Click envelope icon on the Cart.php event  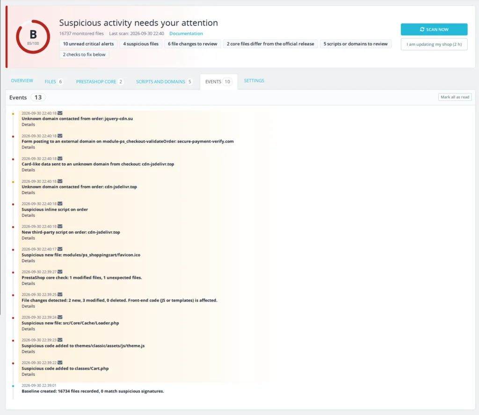(x=60, y=363)
